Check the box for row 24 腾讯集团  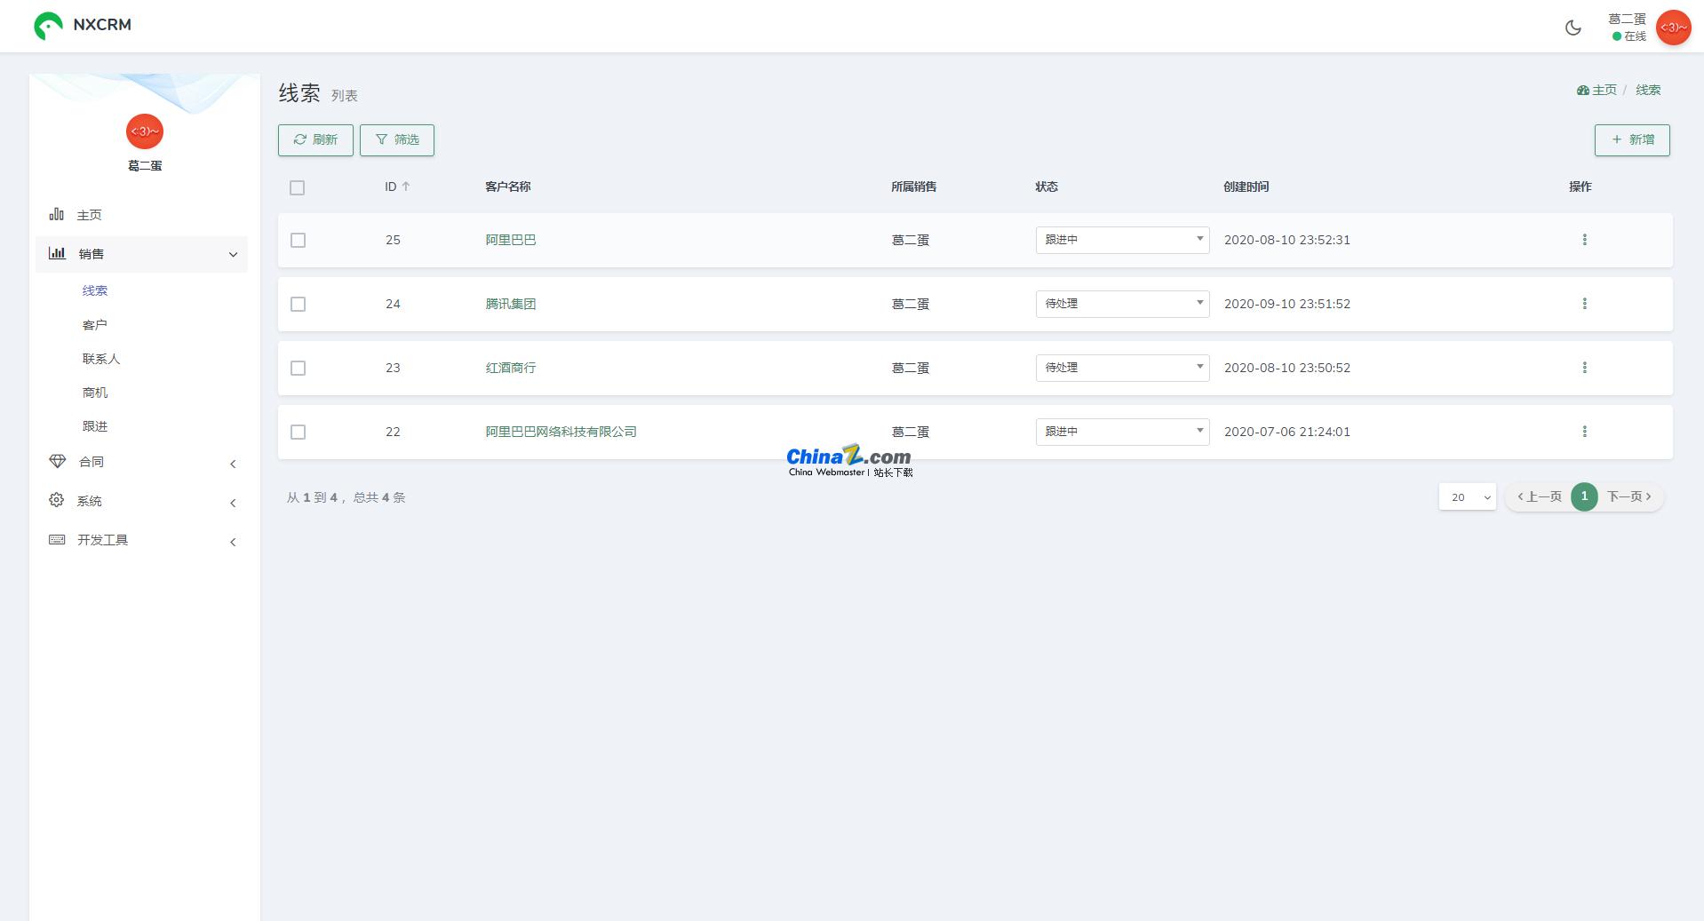tap(298, 304)
